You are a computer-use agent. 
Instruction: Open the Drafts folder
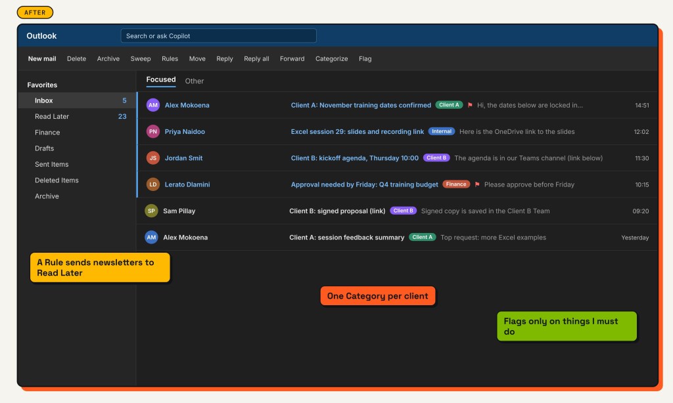pos(78,148)
